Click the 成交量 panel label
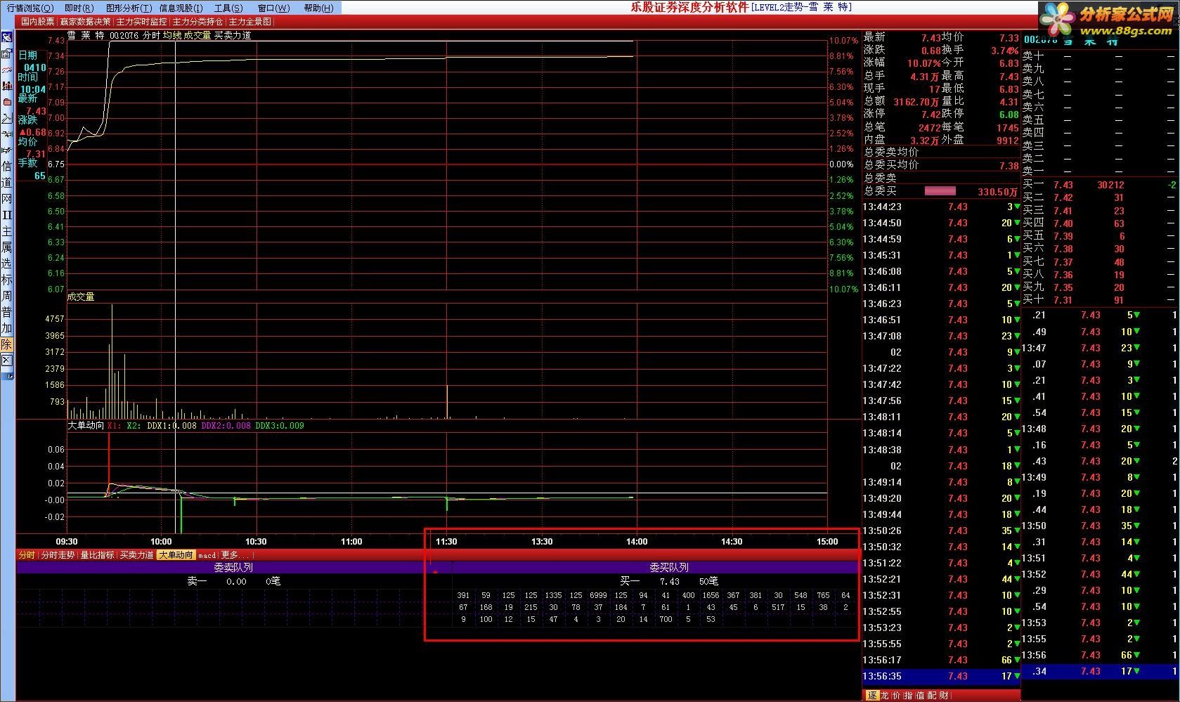The width and height of the screenshot is (1180, 702). click(x=80, y=297)
